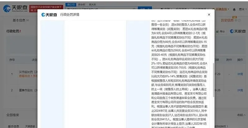Click the 全部维度 heading
The image size is (248, 128).
(x=13, y=115)
